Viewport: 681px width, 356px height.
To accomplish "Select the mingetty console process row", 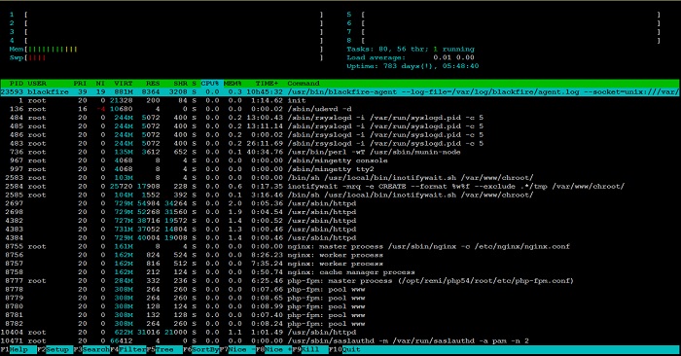I will tap(340, 160).
